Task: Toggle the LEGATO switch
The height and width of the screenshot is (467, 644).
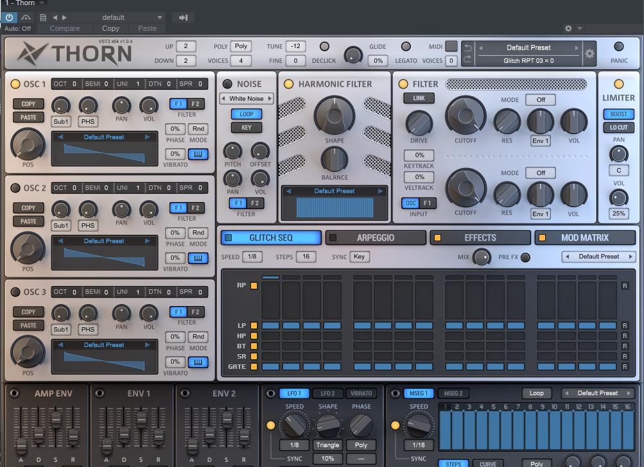Action: pos(406,46)
